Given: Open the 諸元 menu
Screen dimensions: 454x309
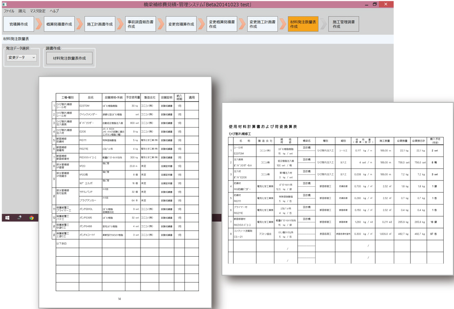Looking at the screenshot, I should tap(22, 11).
